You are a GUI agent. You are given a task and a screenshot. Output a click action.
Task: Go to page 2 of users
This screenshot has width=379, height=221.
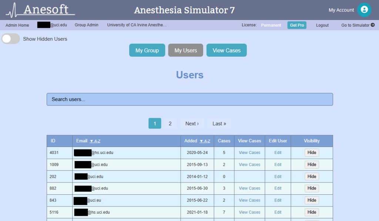coord(170,123)
